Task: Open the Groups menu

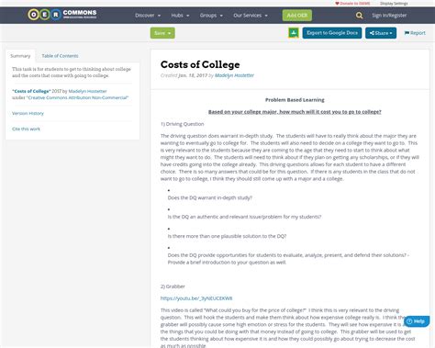Action: click(211, 16)
